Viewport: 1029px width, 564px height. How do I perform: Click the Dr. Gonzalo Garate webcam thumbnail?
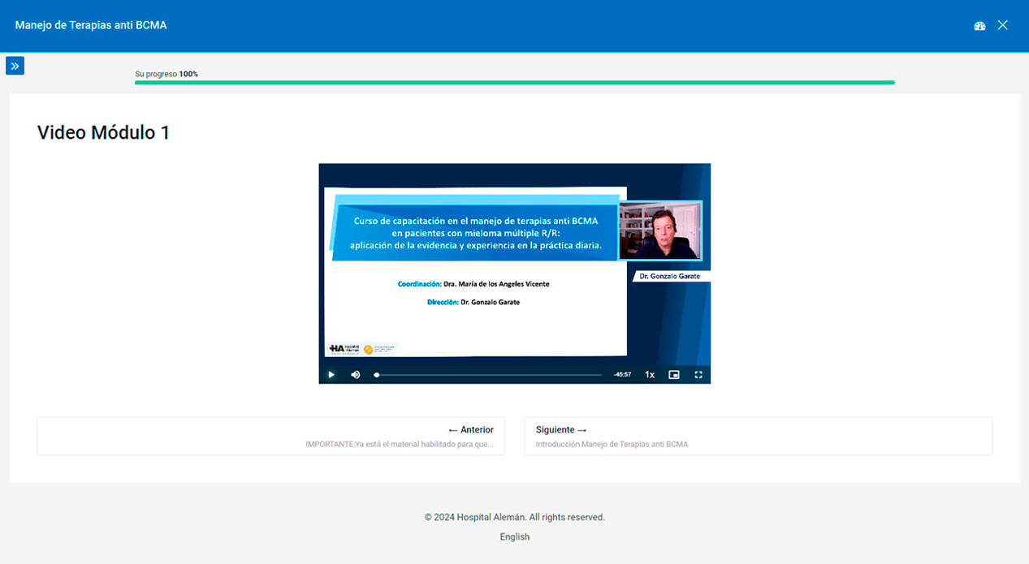click(x=659, y=231)
